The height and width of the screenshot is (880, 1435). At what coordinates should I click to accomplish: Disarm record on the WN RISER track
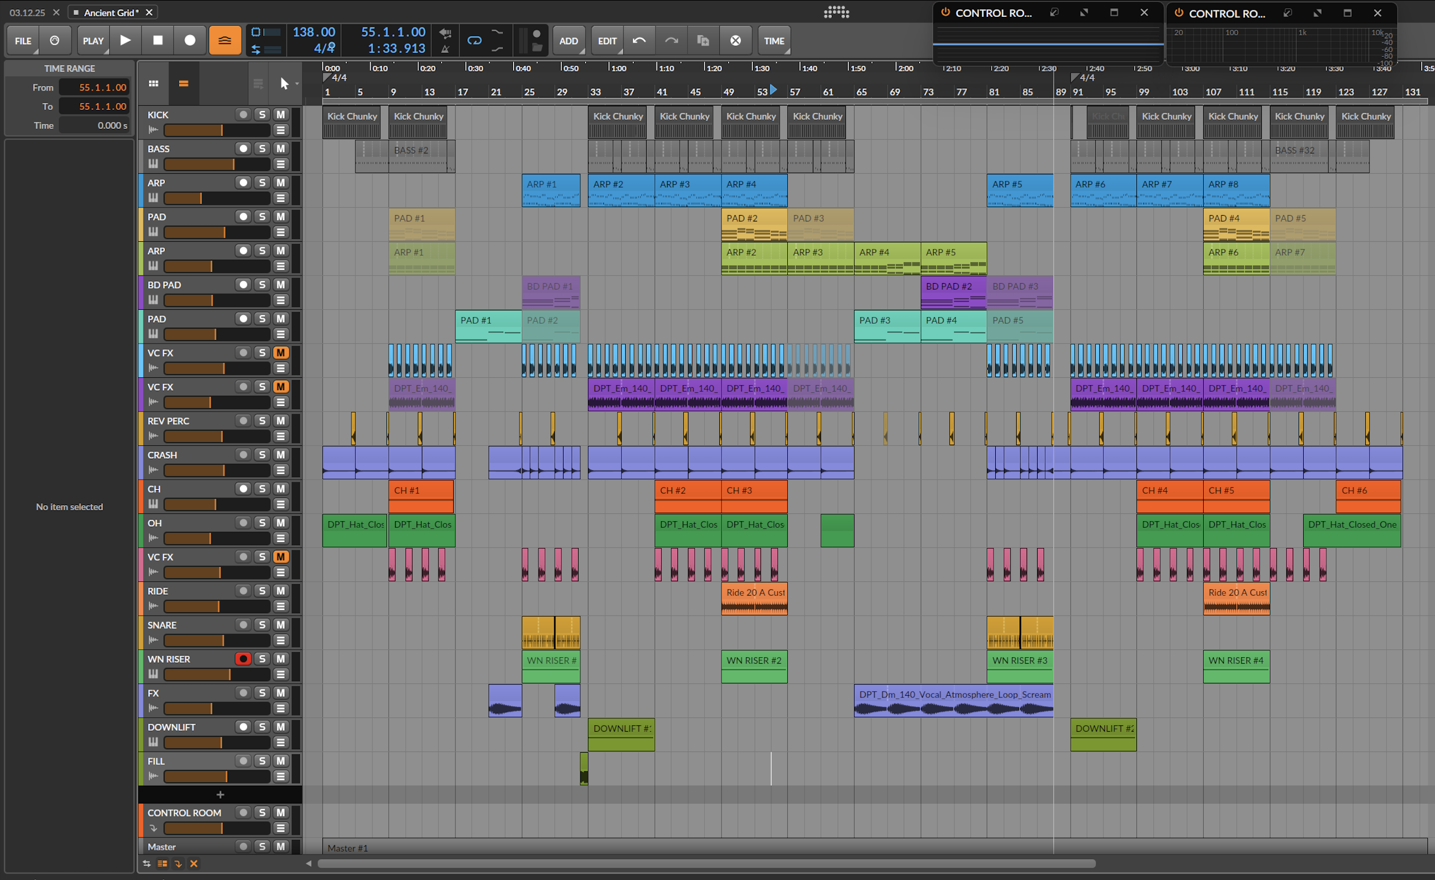[x=243, y=659]
